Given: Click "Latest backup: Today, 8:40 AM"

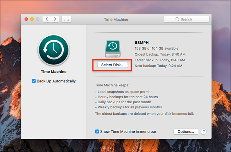Looking at the screenshot, I should [x=160, y=60].
